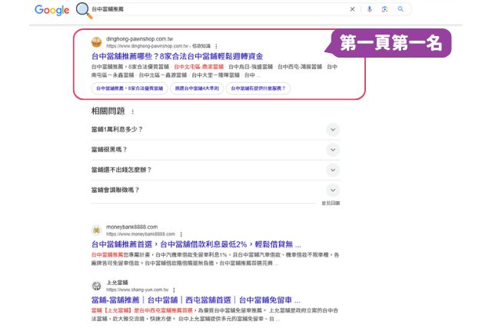This screenshot has height=328, width=492.
Task: Open the sitelink chip 挑選台中當舖4大準則
Action: [x=197, y=88]
